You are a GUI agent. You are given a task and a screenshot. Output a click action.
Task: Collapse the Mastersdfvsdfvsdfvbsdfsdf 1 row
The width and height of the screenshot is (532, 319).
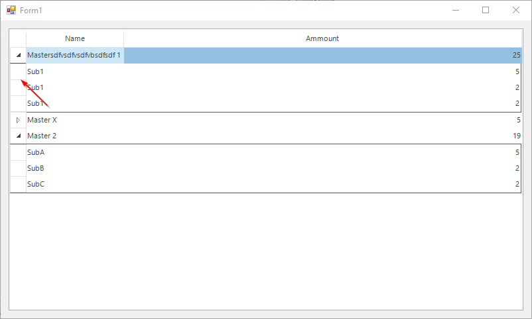pos(18,56)
